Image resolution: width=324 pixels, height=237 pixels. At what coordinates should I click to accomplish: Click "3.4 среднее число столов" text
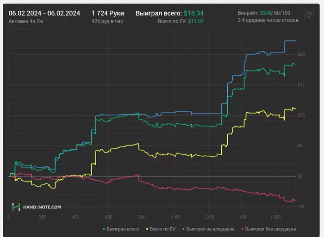(x=268, y=20)
